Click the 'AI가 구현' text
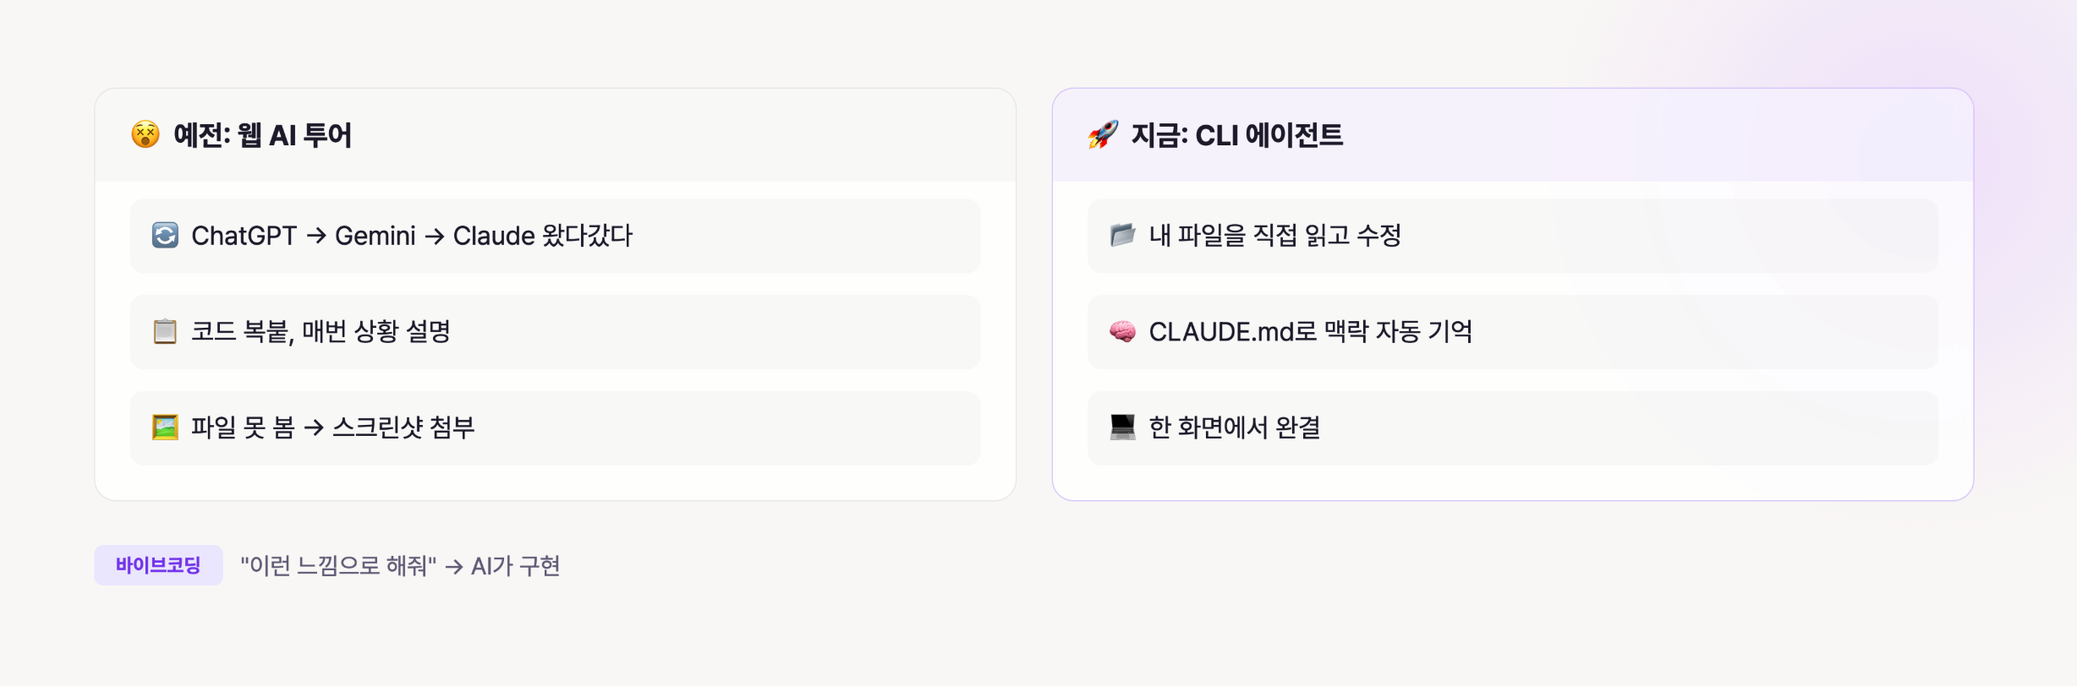The width and height of the screenshot is (2077, 686). [x=515, y=566]
